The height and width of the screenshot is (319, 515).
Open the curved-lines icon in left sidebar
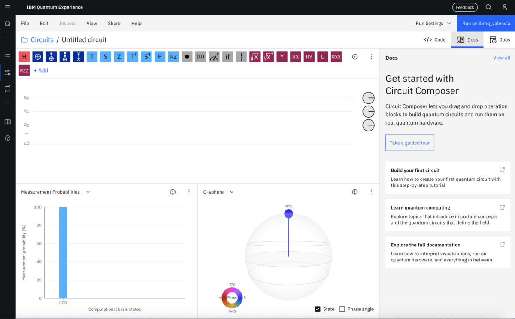pos(8,89)
